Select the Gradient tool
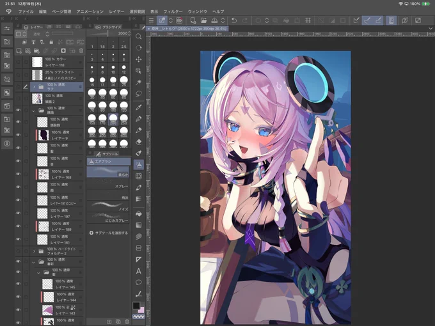435x326 pixels. (x=139, y=225)
